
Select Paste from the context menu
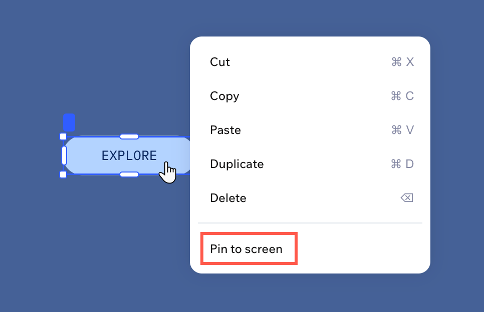click(225, 129)
